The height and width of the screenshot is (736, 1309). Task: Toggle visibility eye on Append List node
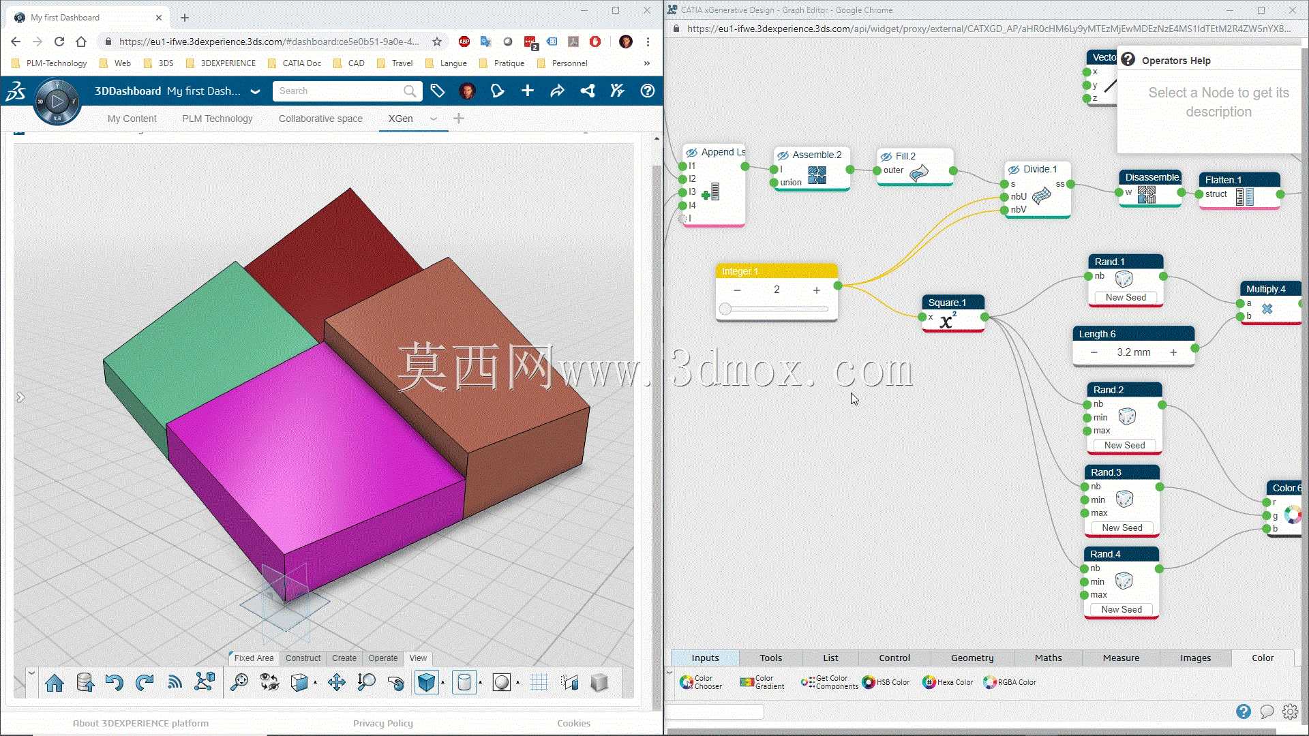[x=691, y=153]
